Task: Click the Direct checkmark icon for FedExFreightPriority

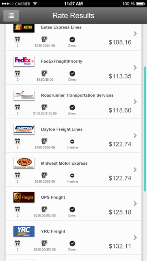Action: coord(72,73)
